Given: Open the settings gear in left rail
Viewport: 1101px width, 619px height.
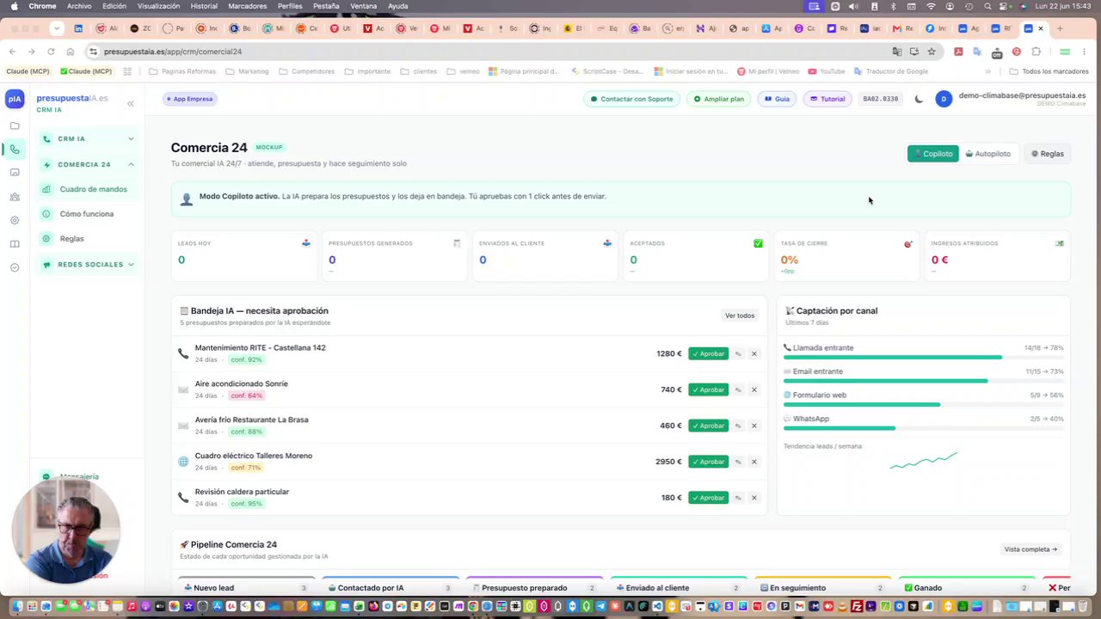Looking at the screenshot, I should (15, 220).
